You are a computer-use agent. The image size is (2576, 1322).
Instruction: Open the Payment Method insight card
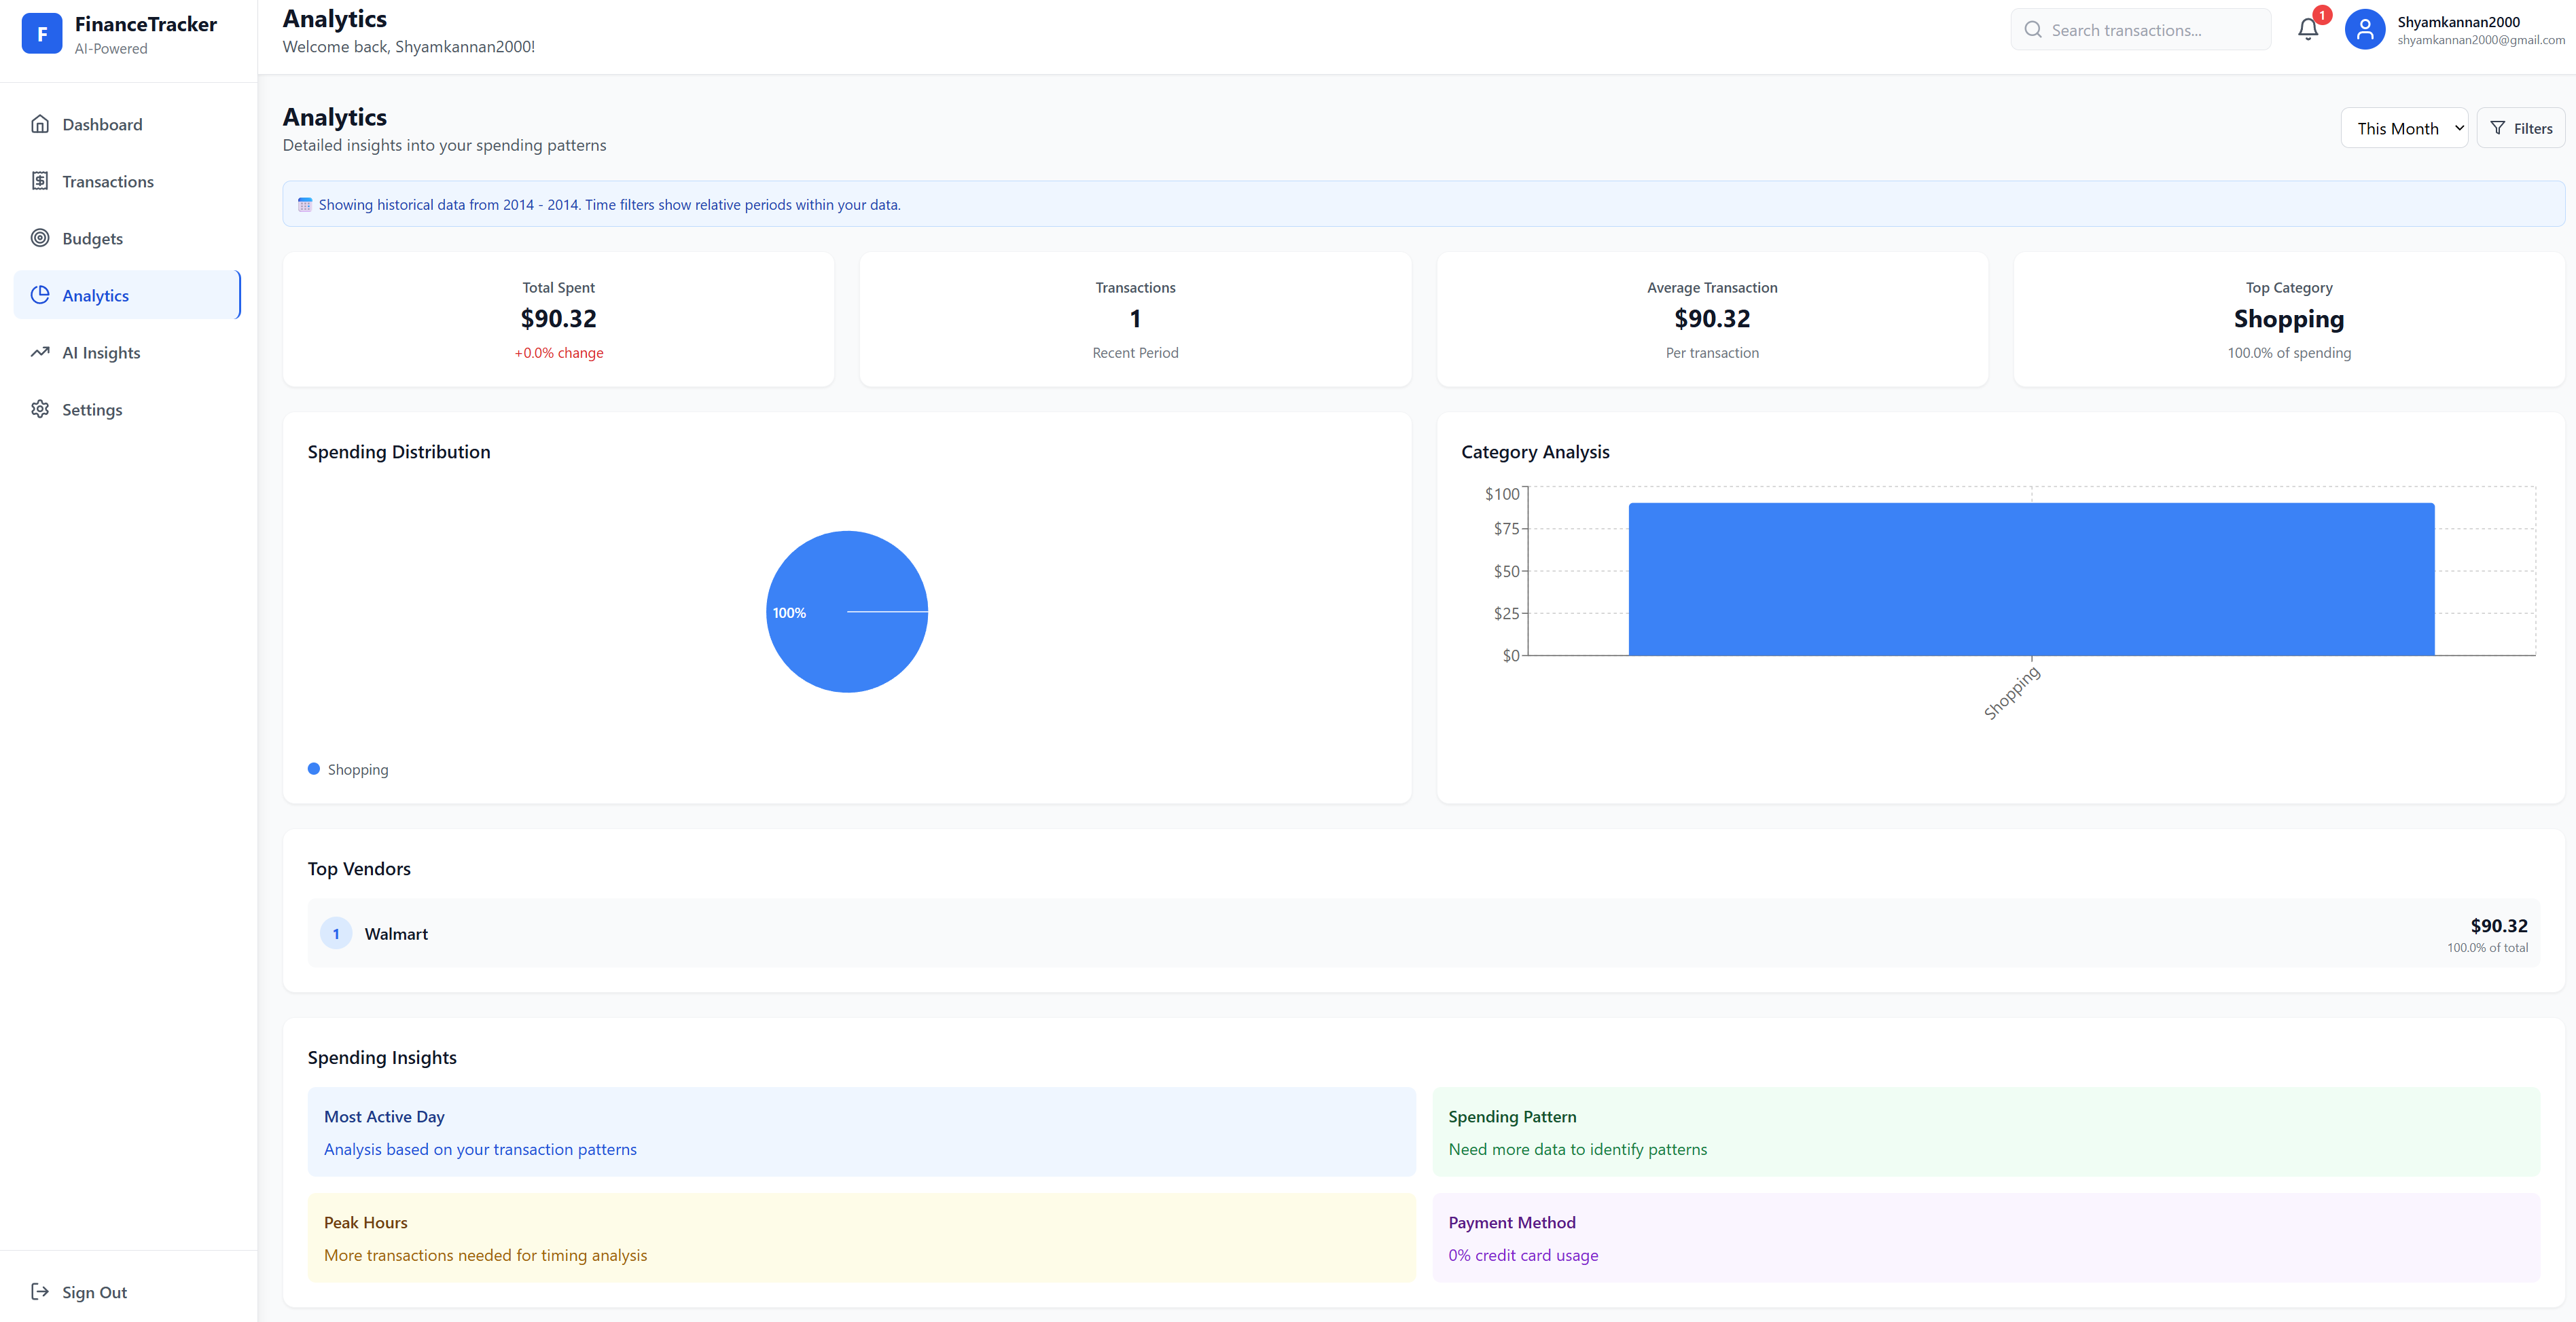point(1985,1237)
